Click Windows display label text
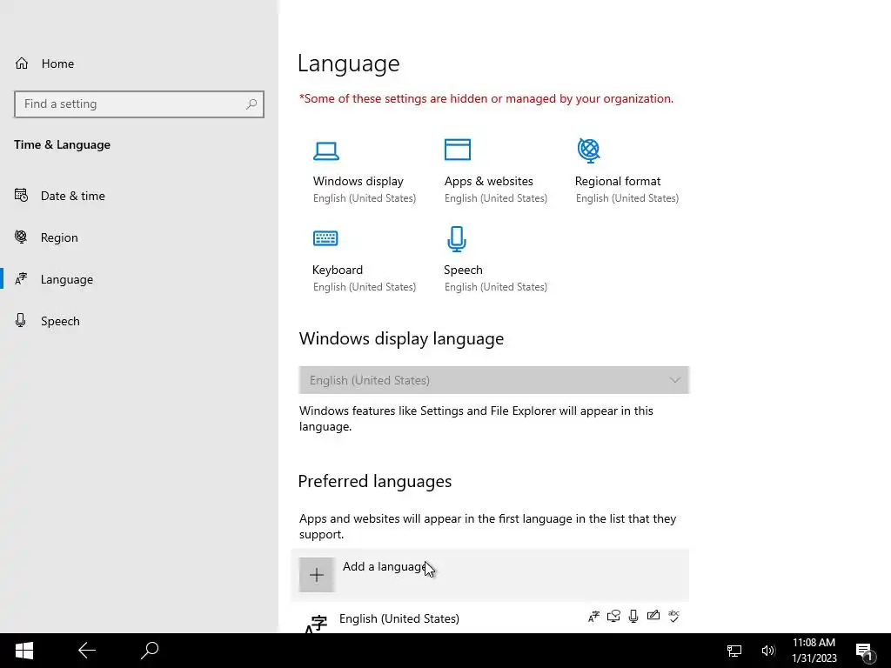Image resolution: width=891 pixels, height=668 pixels. (358, 181)
